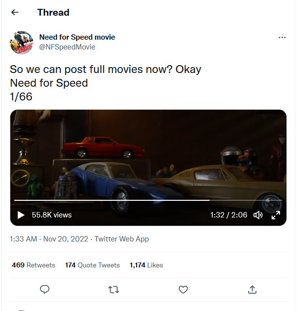308x311 pixels.
Task: Open the @NFSpeedMovie handle link
Action: click(x=67, y=47)
